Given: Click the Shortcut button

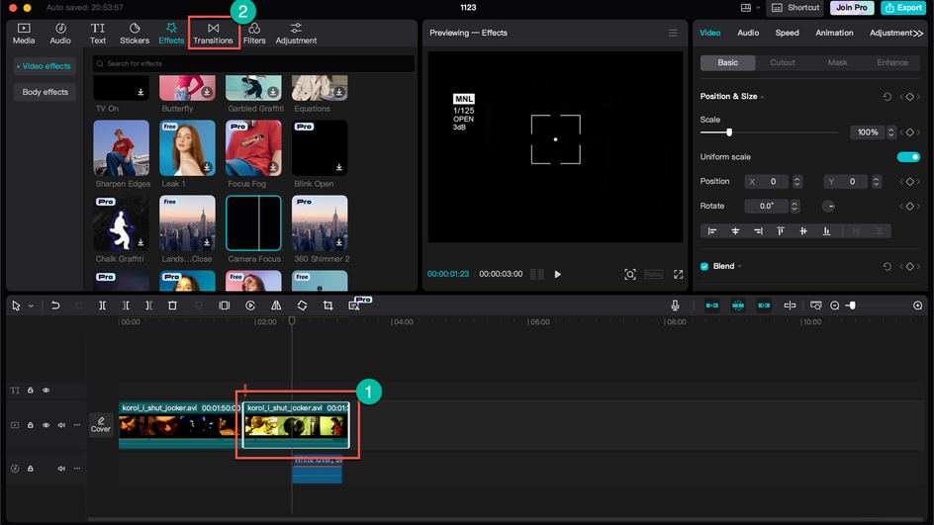Looking at the screenshot, I should (x=796, y=8).
